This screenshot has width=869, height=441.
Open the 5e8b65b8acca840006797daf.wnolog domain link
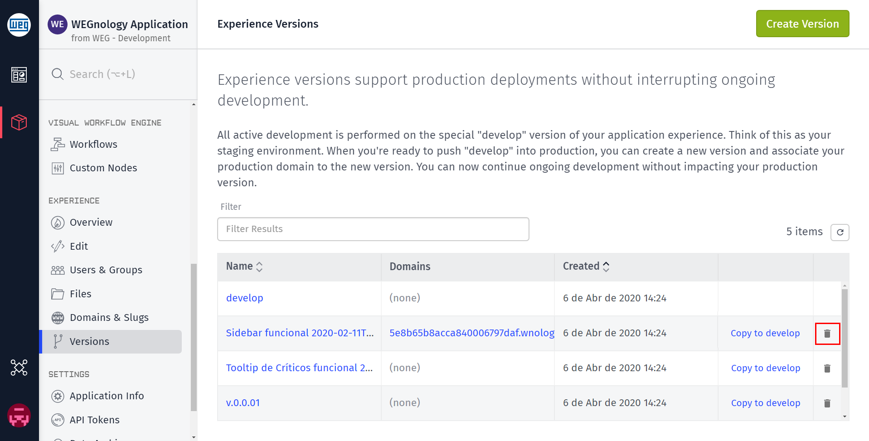click(472, 333)
